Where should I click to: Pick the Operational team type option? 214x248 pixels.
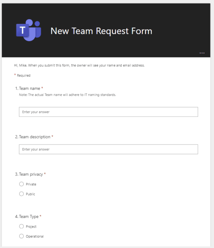[21, 236]
